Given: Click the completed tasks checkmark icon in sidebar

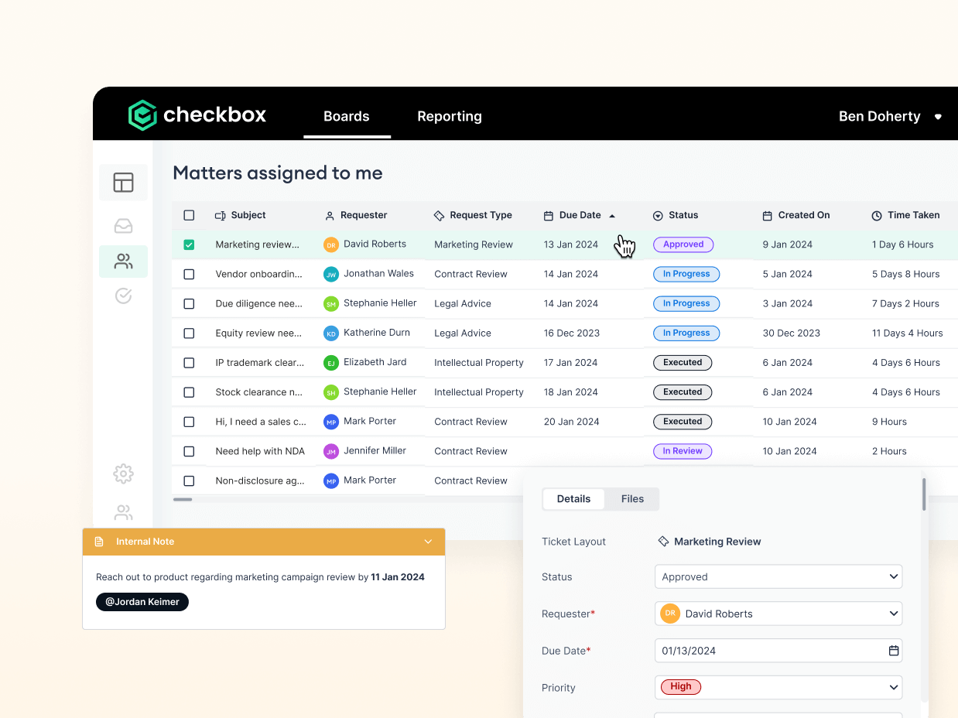Looking at the screenshot, I should 123,296.
